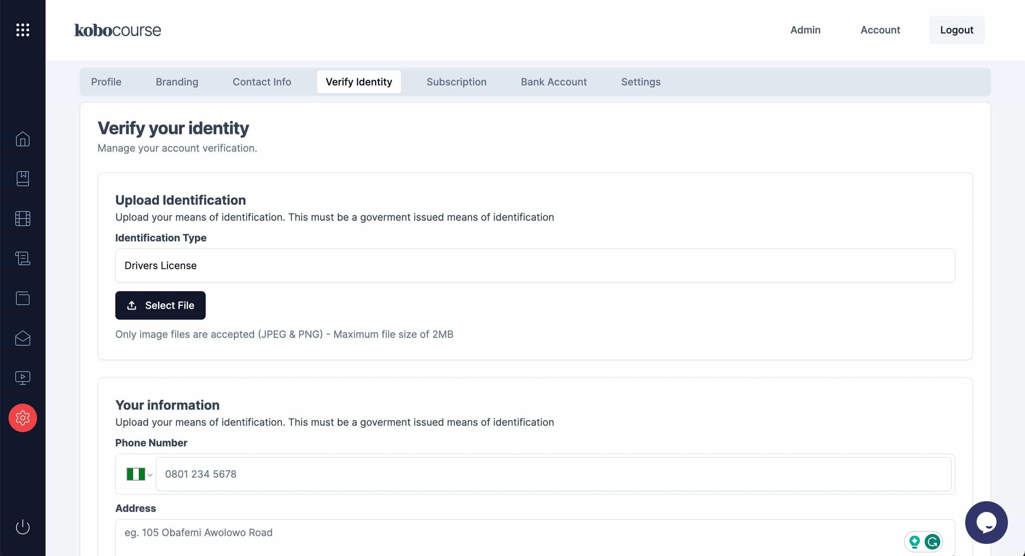Click the Grammarly icon in address field
The height and width of the screenshot is (556, 1025).
pyautogui.click(x=932, y=542)
